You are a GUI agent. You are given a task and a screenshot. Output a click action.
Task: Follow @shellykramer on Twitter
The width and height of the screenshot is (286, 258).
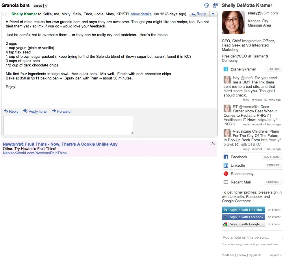tap(274, 69)
